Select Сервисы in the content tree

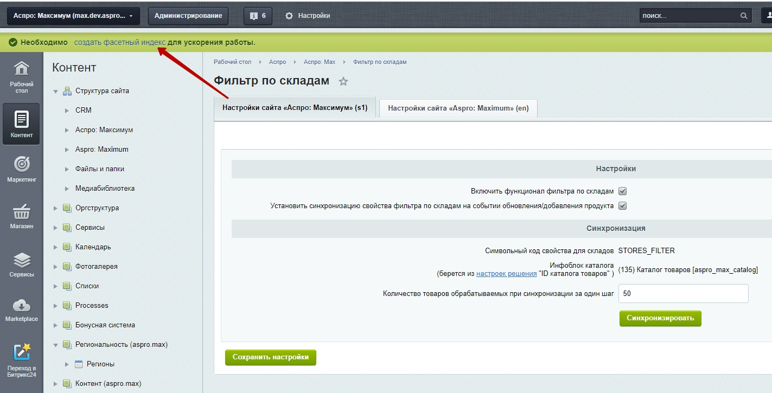(x=90, y=227)
